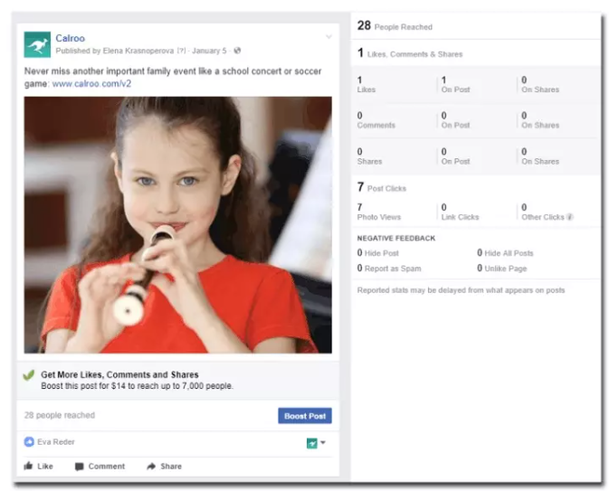This screenshot has width=609, height=491.
Task: Click the Like thumbs-up icon
Action: click(x=29, y=467)
